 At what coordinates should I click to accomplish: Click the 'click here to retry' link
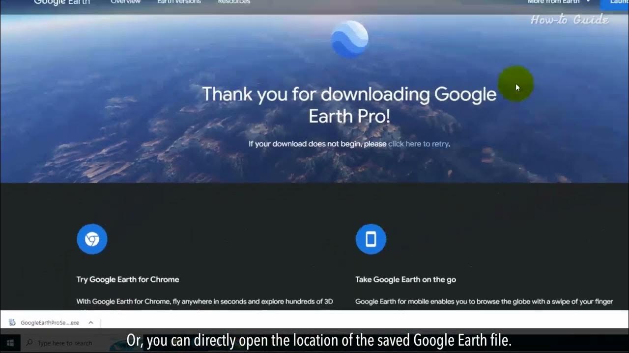point(418,144)
